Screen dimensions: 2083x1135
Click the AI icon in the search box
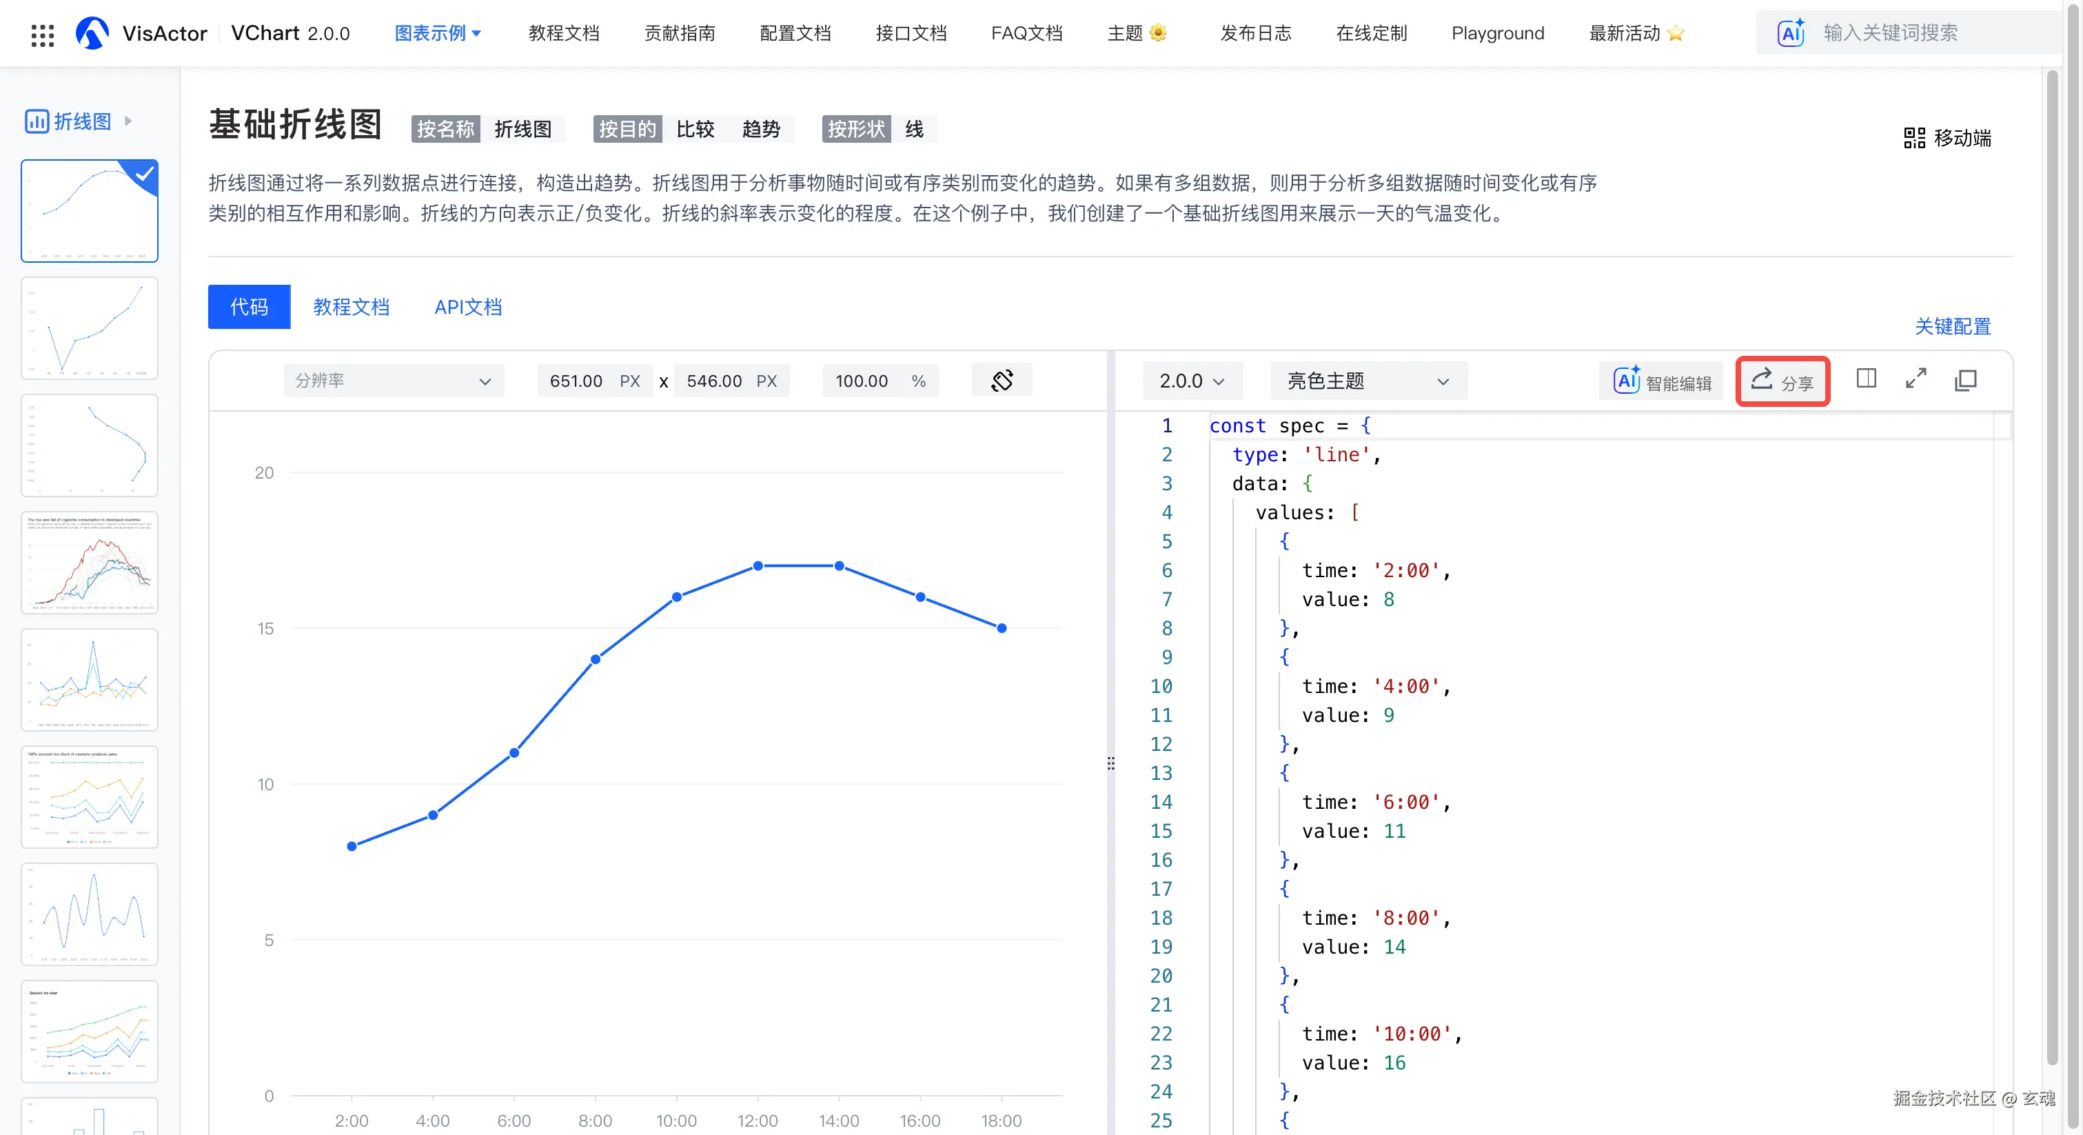click(1790, 33)
